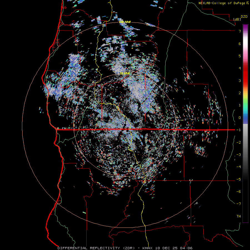Select the 3 dB scale label
Image resolution: width=250 pixels, height=250 pixels.
click(240, 81)
